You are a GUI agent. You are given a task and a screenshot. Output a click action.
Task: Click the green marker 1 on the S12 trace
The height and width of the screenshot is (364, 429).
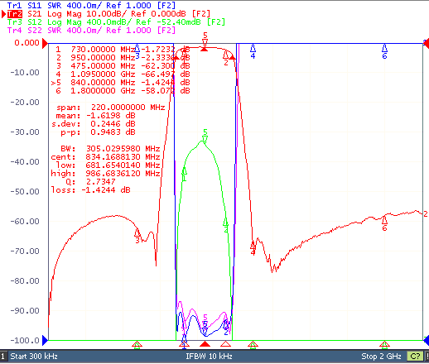point(184,175)
